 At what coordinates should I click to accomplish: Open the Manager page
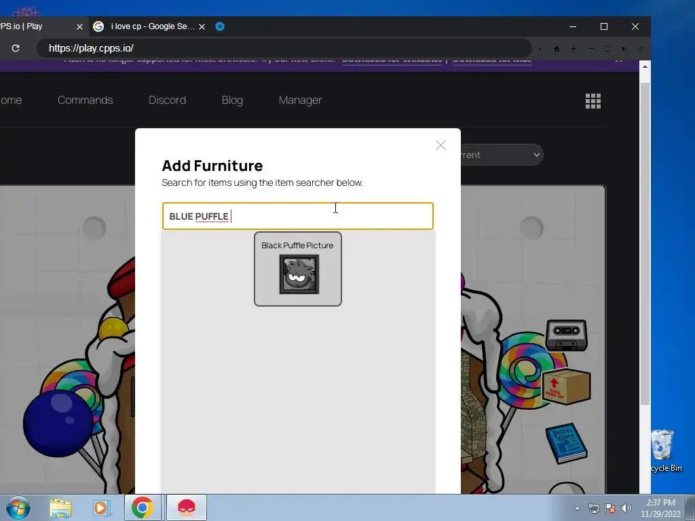point(300,100)
